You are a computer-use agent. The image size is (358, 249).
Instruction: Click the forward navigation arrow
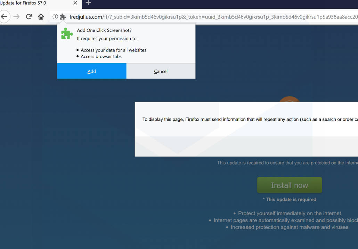tap(16, 17)
